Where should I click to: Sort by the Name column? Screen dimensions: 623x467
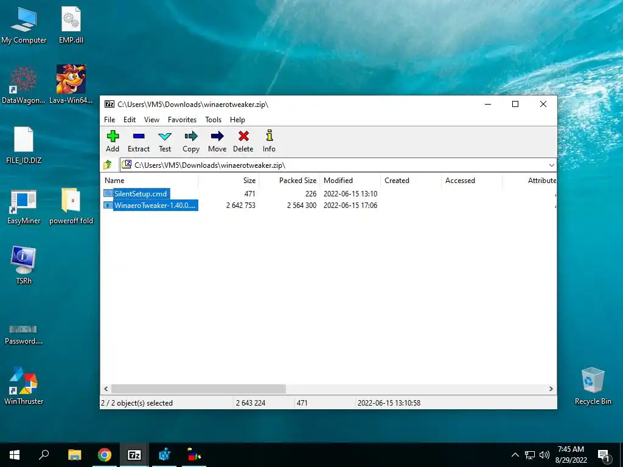149,180
